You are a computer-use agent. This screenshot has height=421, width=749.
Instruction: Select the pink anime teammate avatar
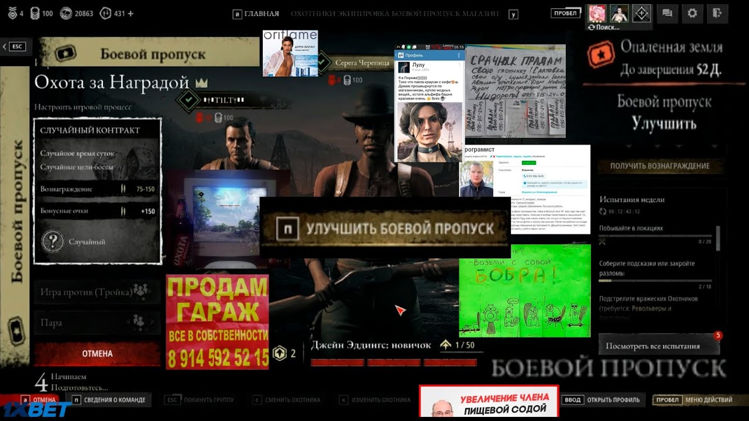(x=596, y=13)
